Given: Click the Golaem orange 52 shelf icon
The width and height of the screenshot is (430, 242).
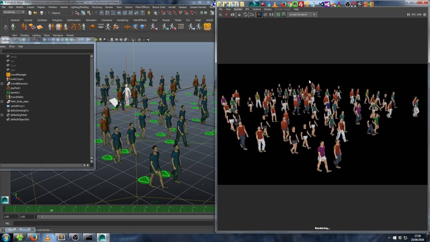Looking at the screenshot, I should (x=207, y=27).
